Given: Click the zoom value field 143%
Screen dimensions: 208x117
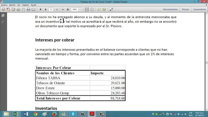Looking at the screenshot, I should (x=75, y=9).
